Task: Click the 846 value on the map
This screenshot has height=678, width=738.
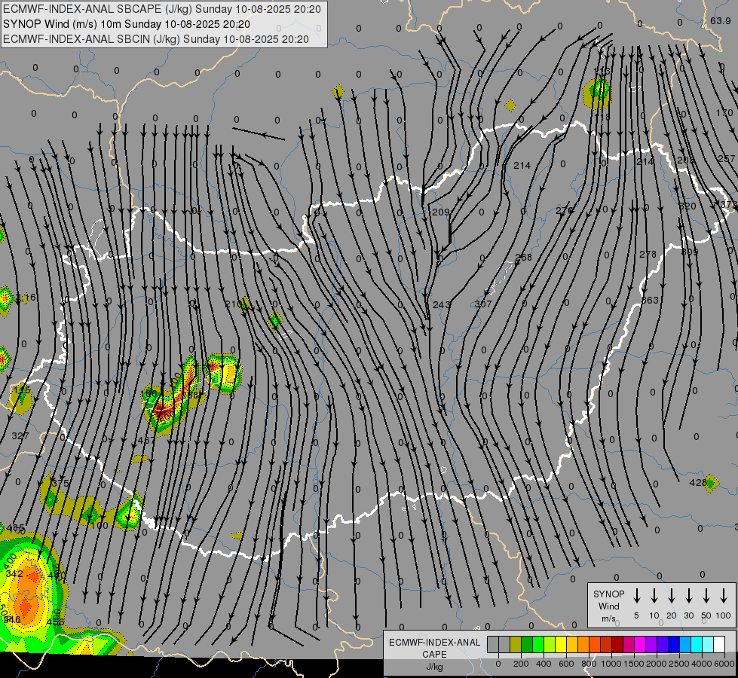Action: click(12, 619)
